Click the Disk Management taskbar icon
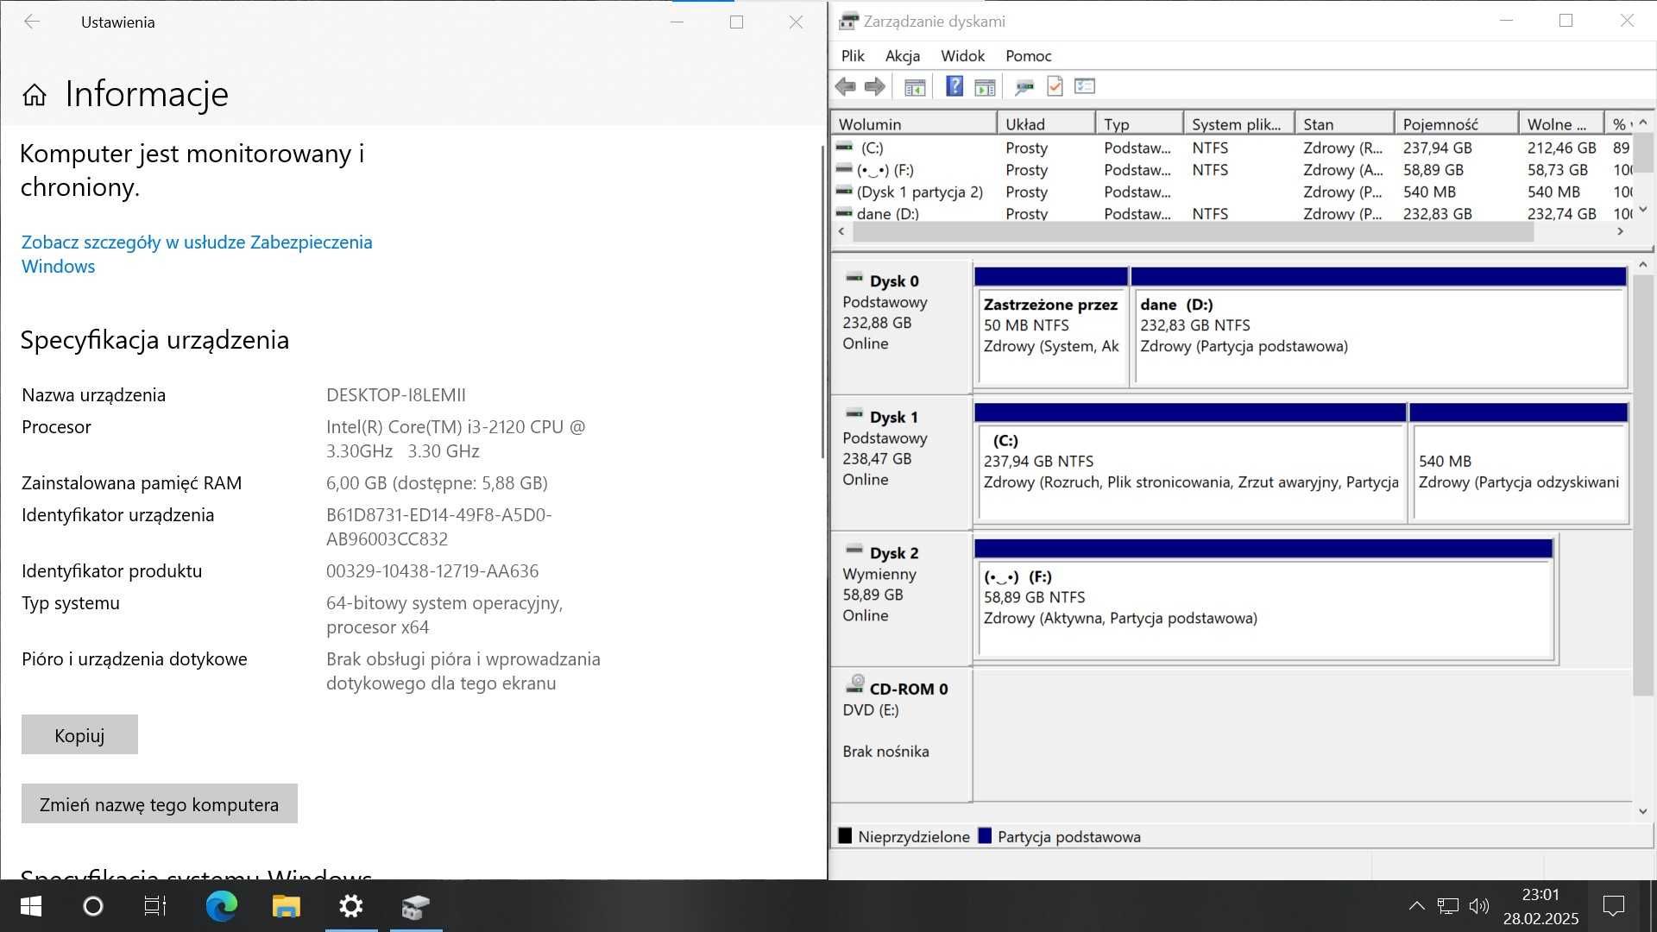 416,906
